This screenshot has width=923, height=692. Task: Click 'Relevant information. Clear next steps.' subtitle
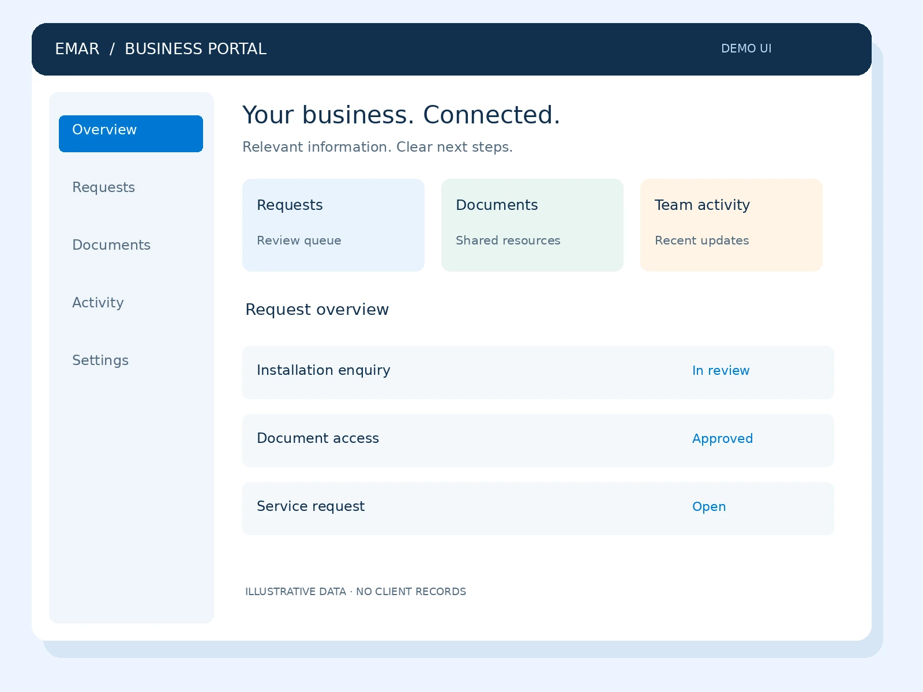pyautogui.click(x=377, y=147)
